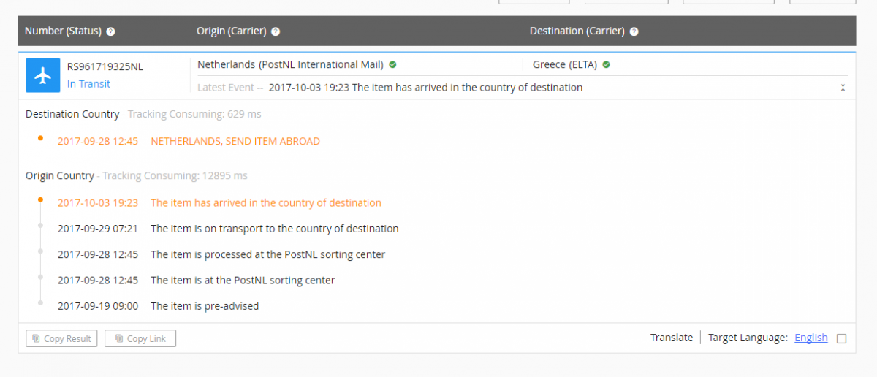Click the Copy Link button

point(140,338)
